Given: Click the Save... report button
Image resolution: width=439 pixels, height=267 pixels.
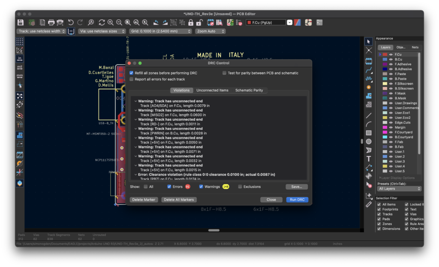Looking at the screenshot, I should (297, 187).
